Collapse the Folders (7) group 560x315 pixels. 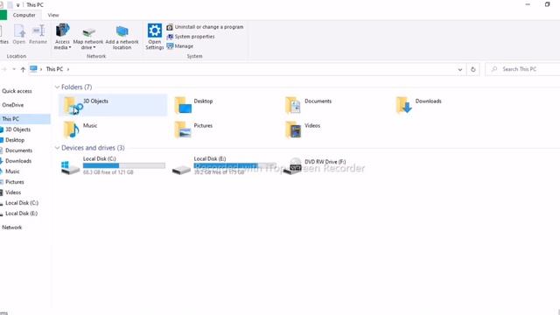pos(57,87)
